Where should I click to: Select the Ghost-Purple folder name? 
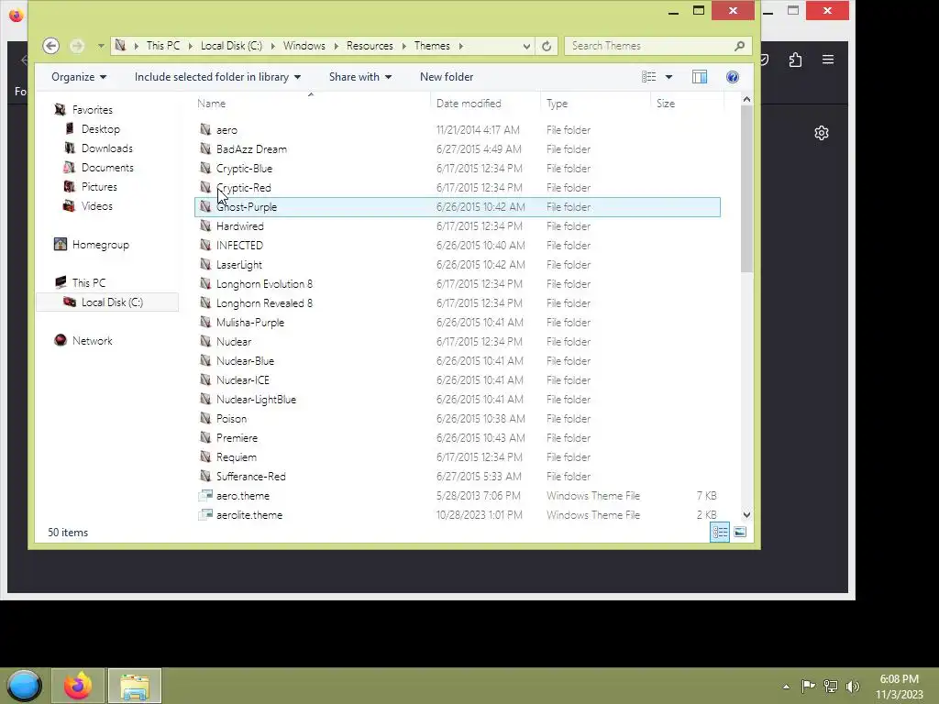[246, 206]
